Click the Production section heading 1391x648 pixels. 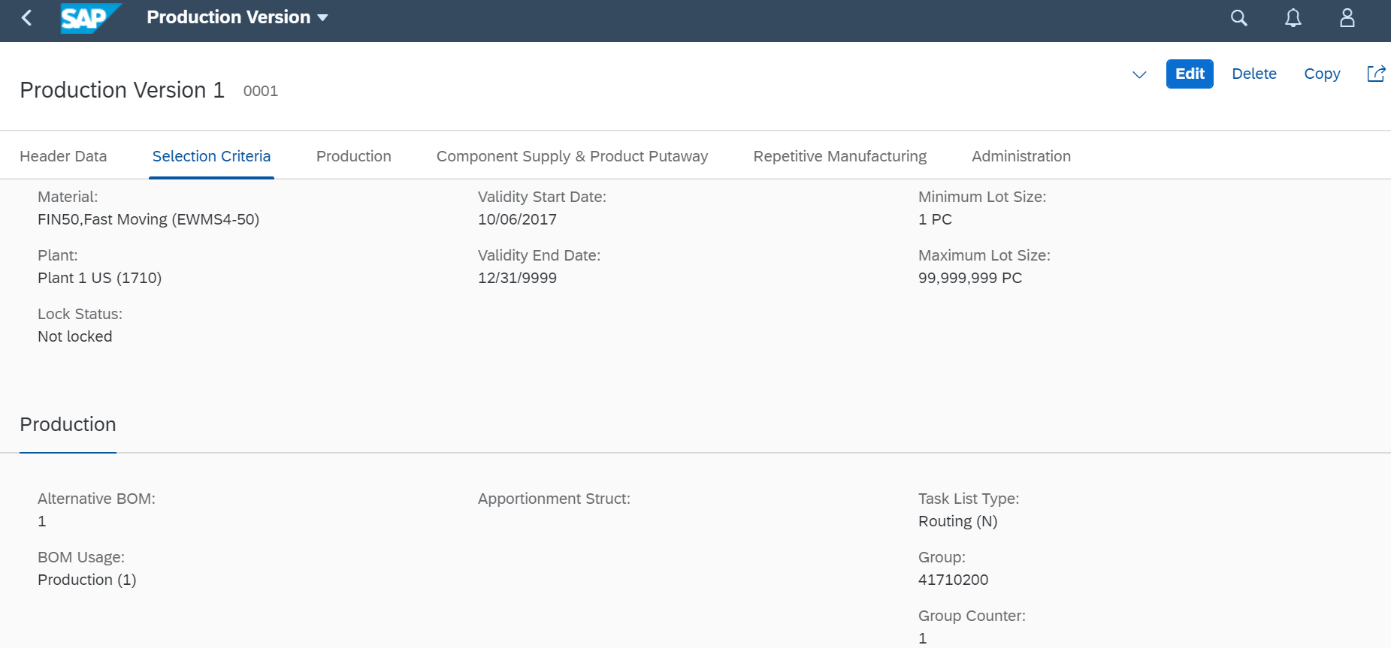point(68,424)
